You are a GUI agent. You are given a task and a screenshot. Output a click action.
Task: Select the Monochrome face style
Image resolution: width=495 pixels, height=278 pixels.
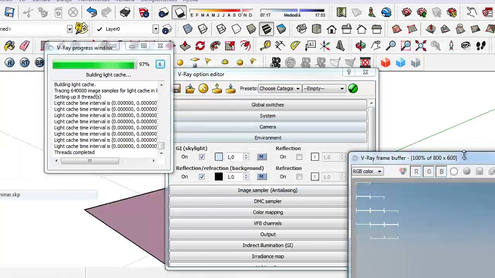pos(281,29)
